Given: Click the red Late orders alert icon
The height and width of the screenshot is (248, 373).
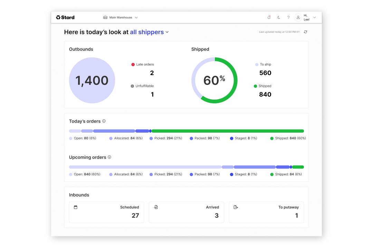Looking at the screenshot, I should tap(133, 64).
